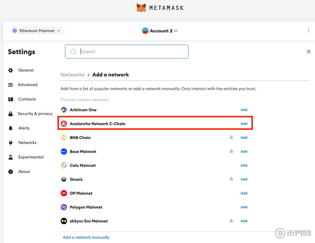315x243 pixels.
Task: Click Add a network manually link
Action: pos(86,237)
